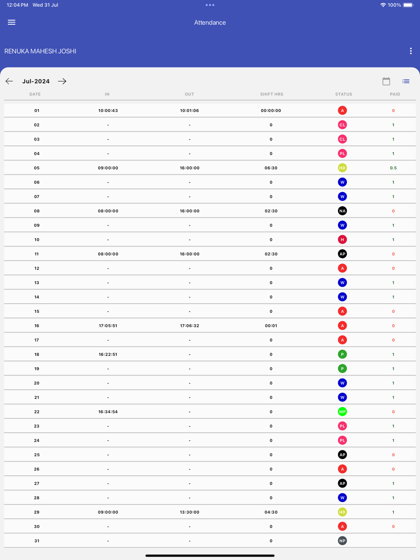Tap the OUT column header
This screenshot has width=420, height=560.
(189, 94)
